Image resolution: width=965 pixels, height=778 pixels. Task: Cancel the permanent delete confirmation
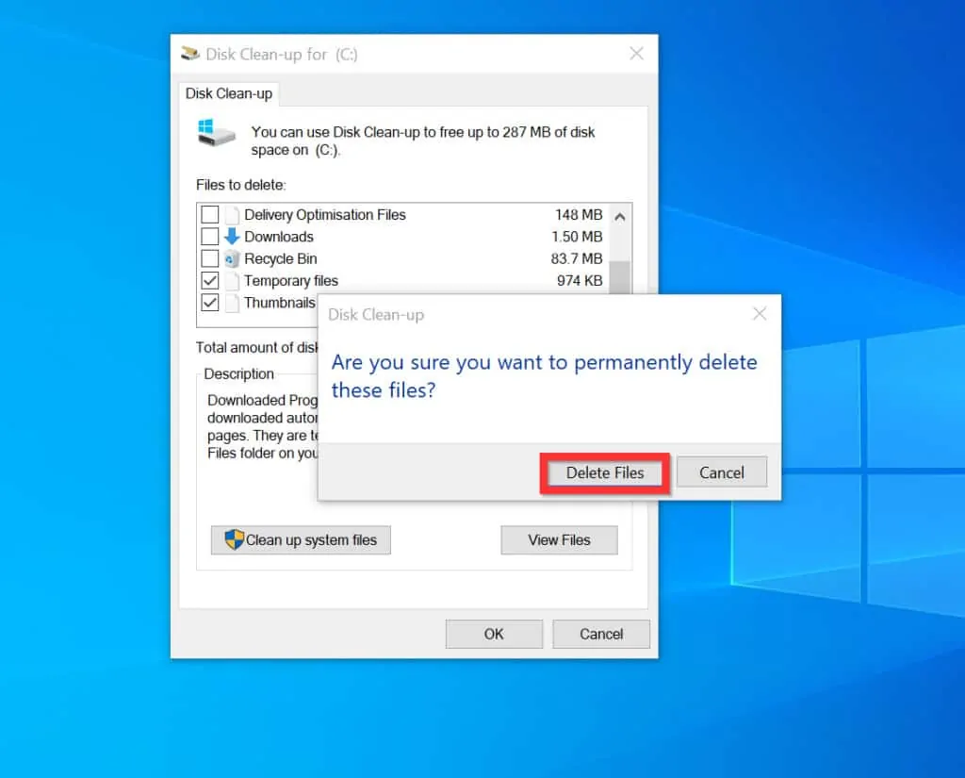coord(722,472)
